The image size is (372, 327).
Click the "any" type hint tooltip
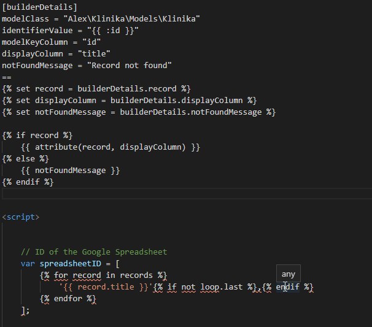click(x=289, y=274)
